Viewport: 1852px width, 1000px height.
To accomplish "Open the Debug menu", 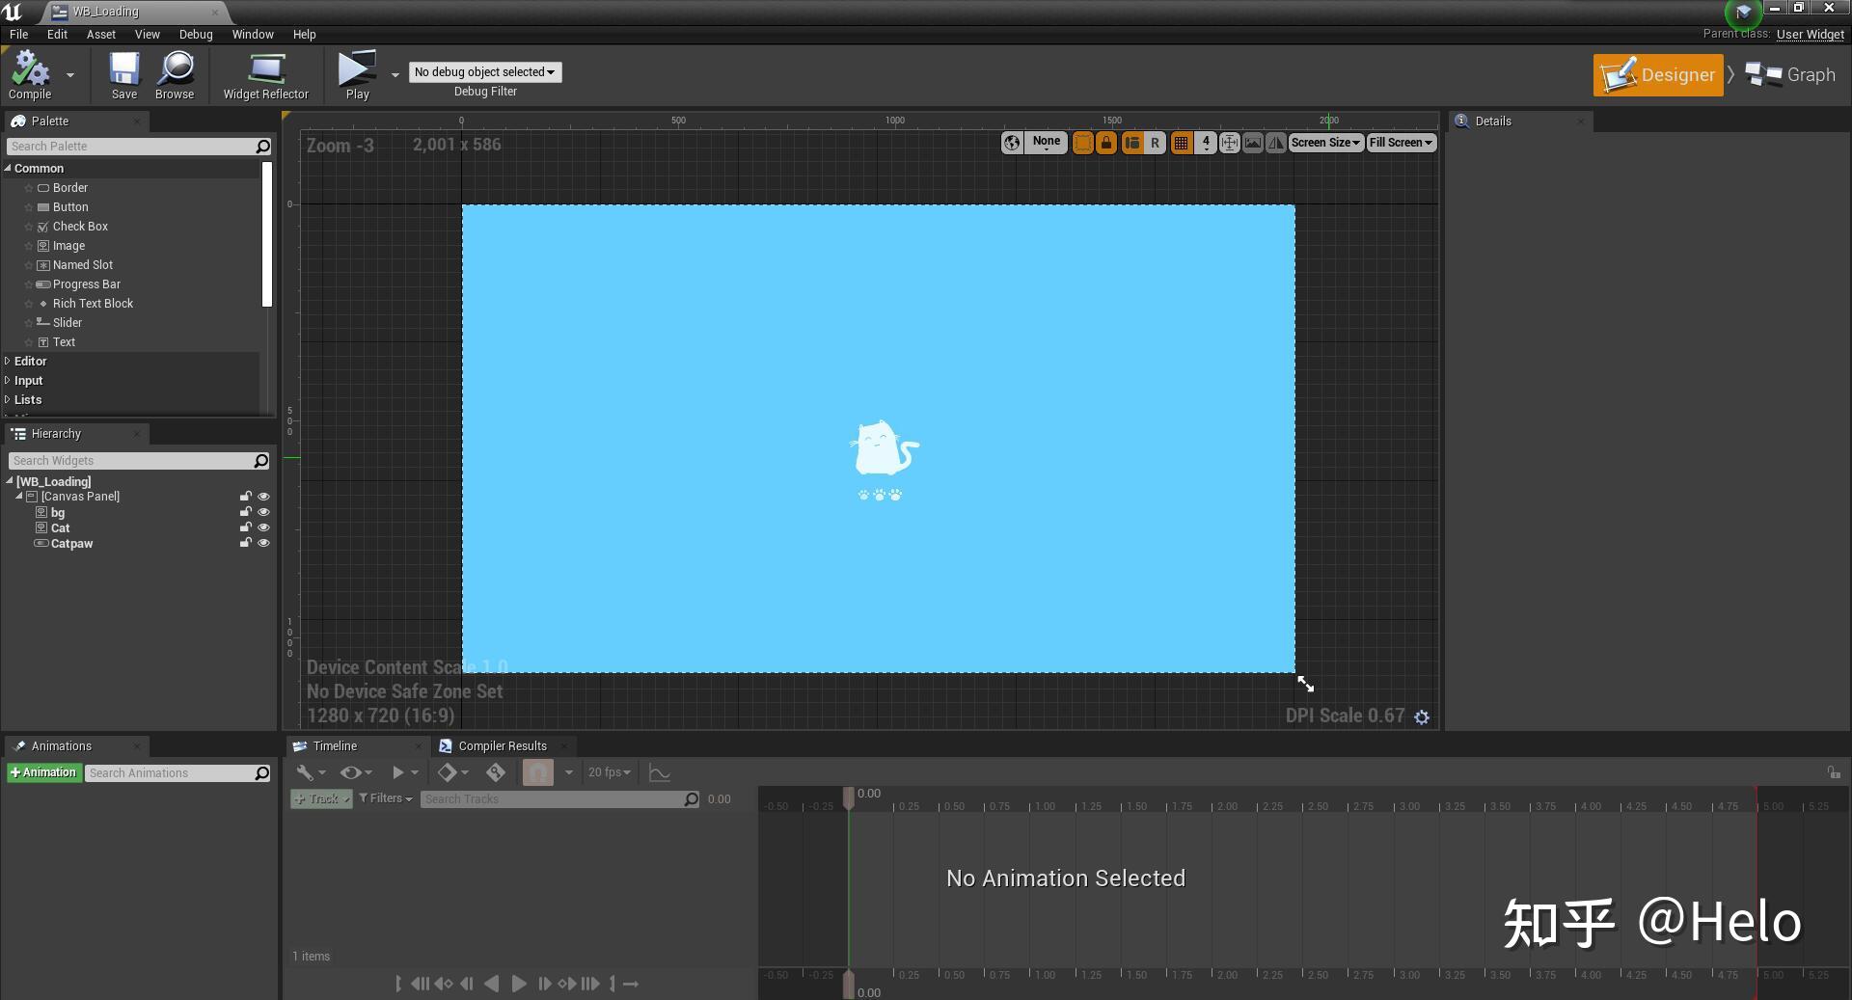I will tap(195, 34).
